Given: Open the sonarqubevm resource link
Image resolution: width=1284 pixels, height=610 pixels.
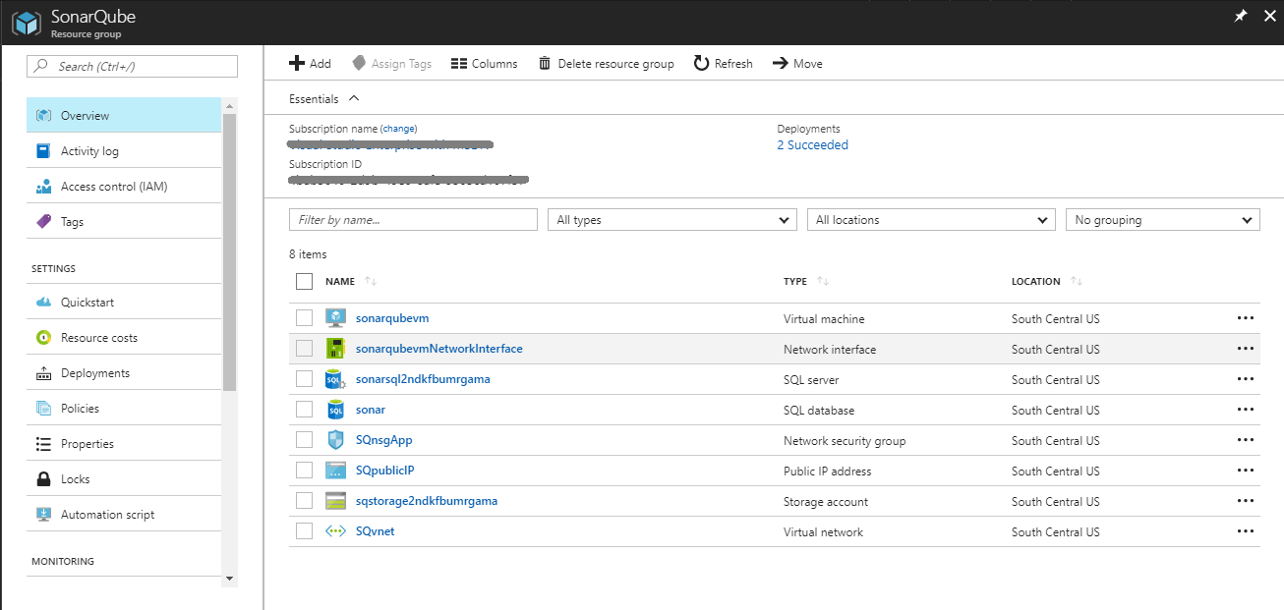Looking at the screenshot, I should [x=392, y=318].
